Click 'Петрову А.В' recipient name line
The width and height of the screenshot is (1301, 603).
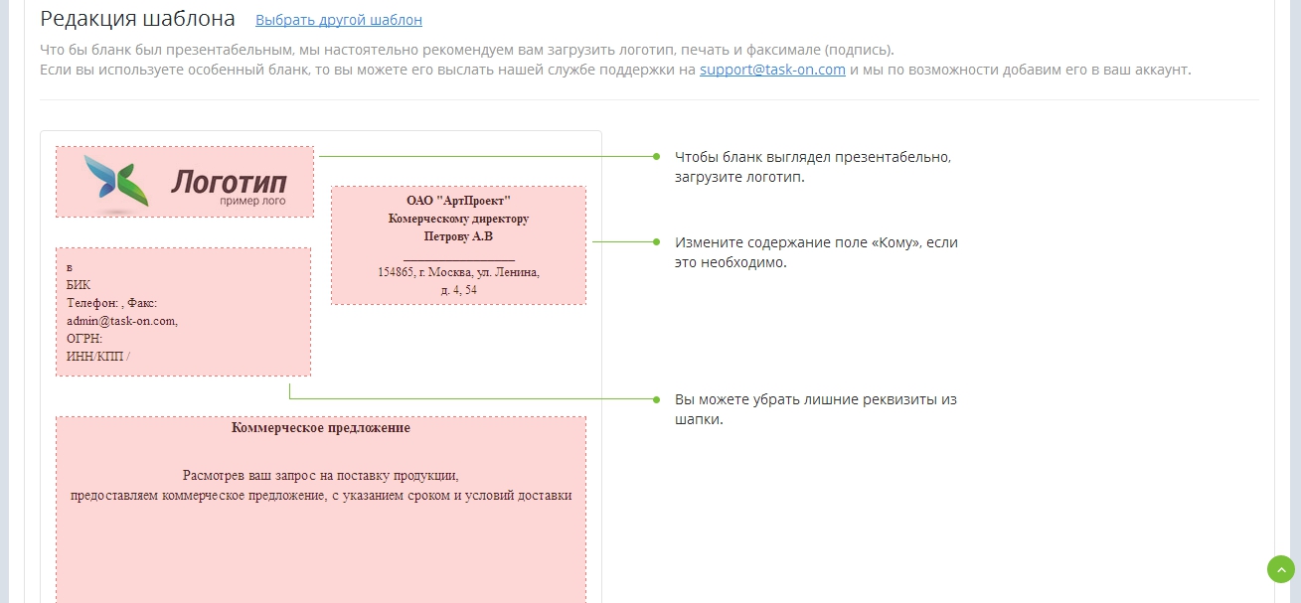458,236
